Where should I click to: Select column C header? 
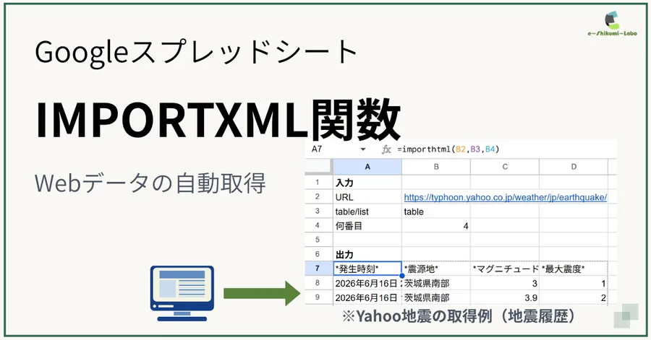(x=505, y=167)
